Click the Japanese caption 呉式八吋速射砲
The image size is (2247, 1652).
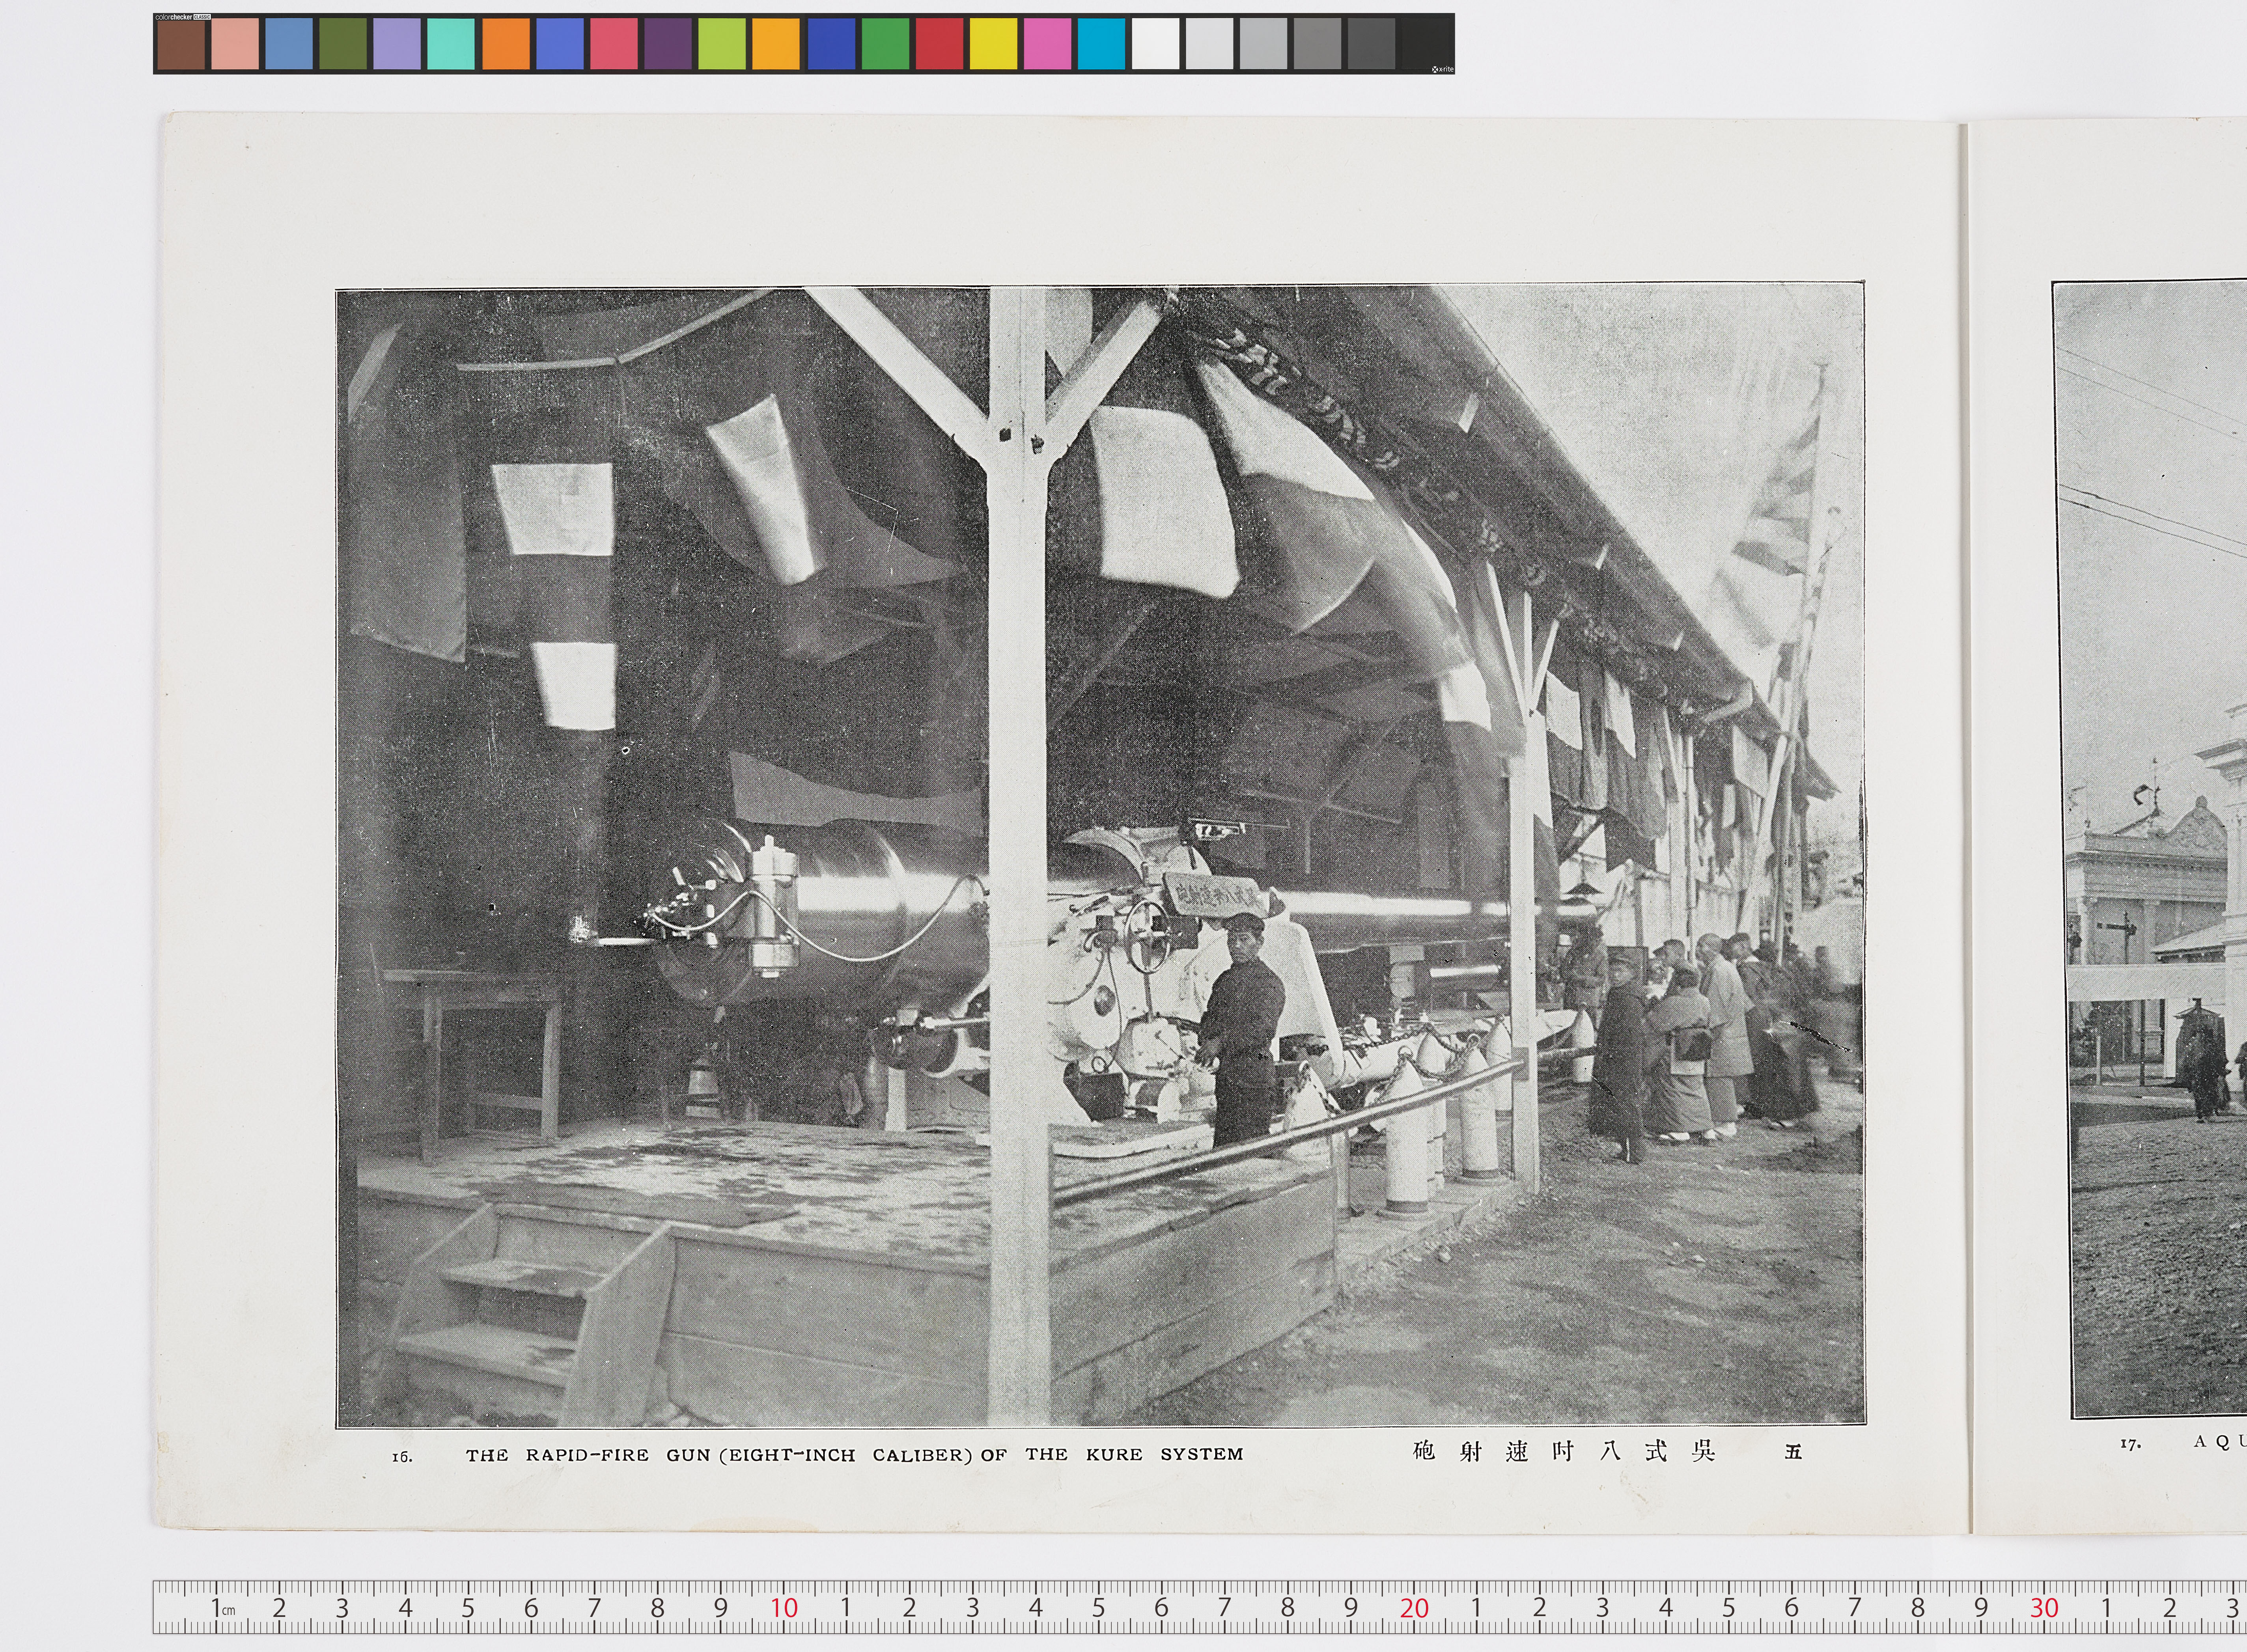pyautogui.click(x=1564, y=1451)
